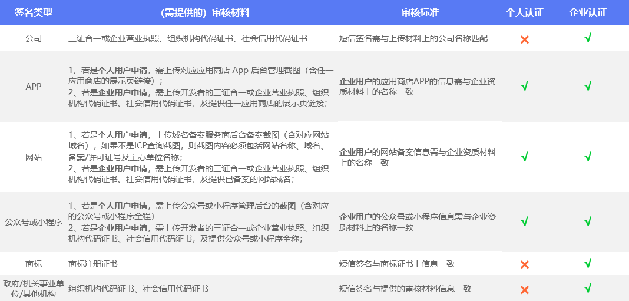Click the 企业认证 checkmark for 公司
Screen dimensions: 629x301
pyautogui.click(x=587, y=38)
